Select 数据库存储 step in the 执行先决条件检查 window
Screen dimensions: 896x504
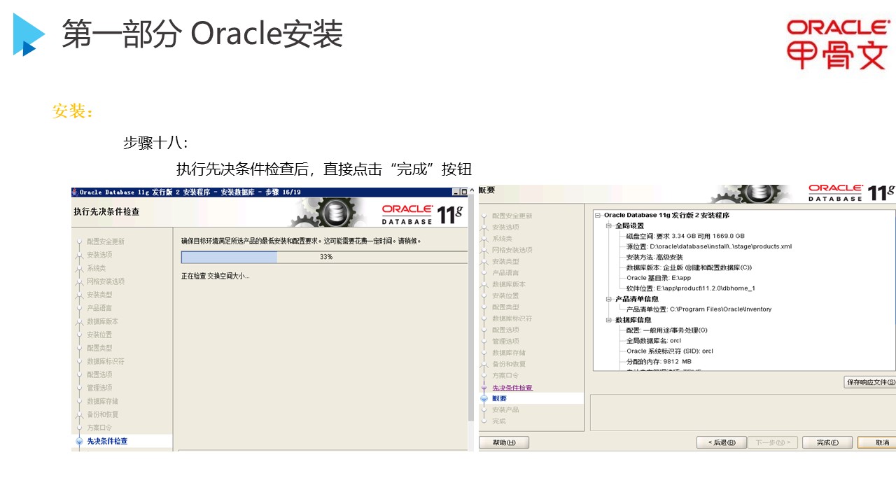(x=103, y=401)
